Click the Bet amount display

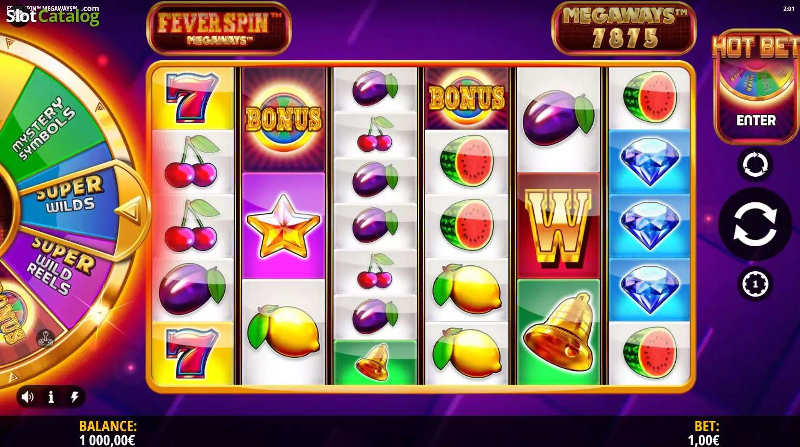[704, 433]
